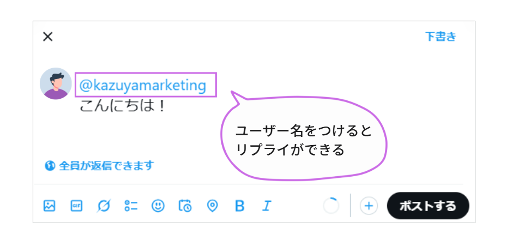Open the 下書き drafts link
Viewport: 507px width, 246px height.
pyautogui.click(x=440, y=37)
